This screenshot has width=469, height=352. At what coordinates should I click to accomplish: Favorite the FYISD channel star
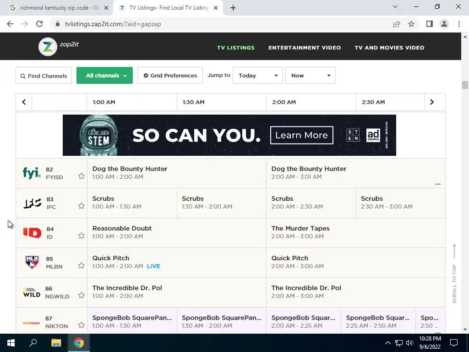(x=82, y=176)
